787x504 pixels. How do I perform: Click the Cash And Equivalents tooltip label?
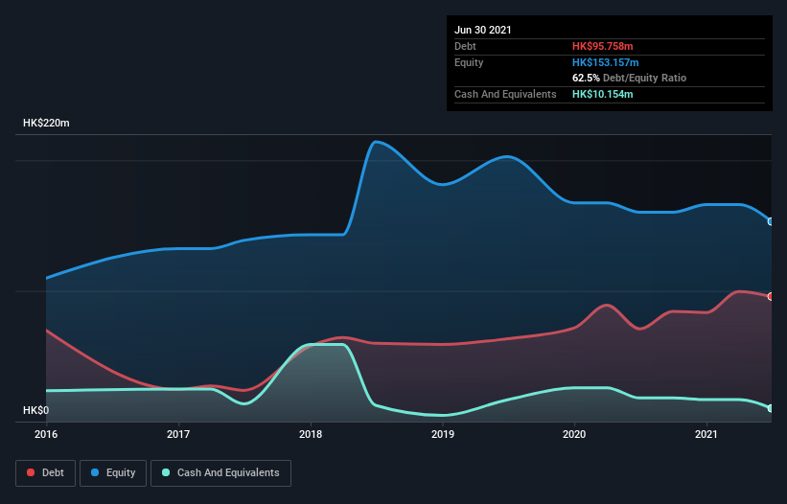[x=505, y=94]
